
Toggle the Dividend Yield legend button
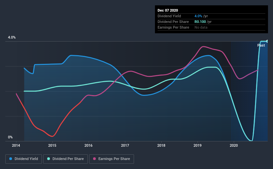[24, 159]
